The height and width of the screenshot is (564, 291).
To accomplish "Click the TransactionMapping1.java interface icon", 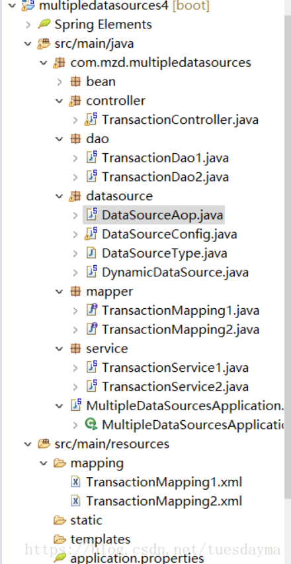I will pos(92,310).
